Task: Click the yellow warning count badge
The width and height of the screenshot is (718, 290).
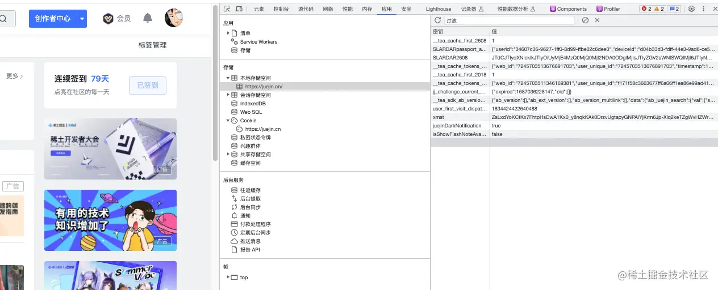Action: [x=659, y=9]
